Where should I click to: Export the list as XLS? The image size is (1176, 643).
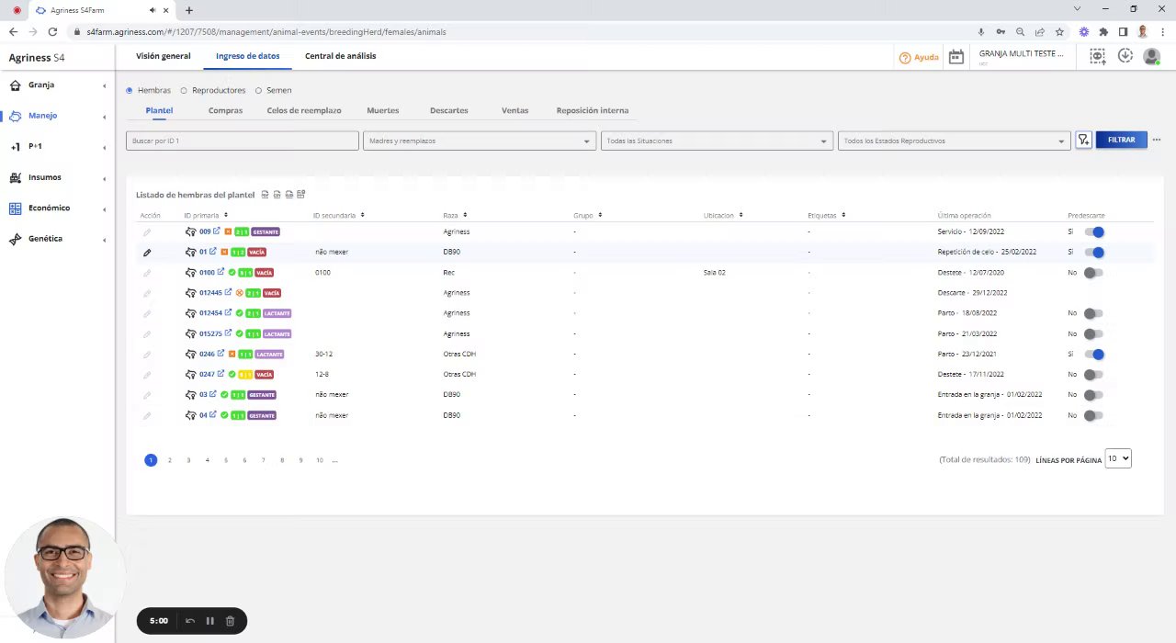tap(288, 194)
